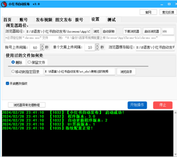The height and width of the screenshot is (157, 177).
Task: Increase 账号上传间隔 with up arrow
Action: 42,46
